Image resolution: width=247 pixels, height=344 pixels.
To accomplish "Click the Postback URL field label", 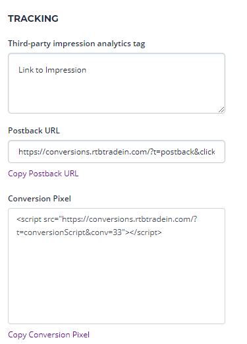I will pyautogui.click(x=34, y=131).
